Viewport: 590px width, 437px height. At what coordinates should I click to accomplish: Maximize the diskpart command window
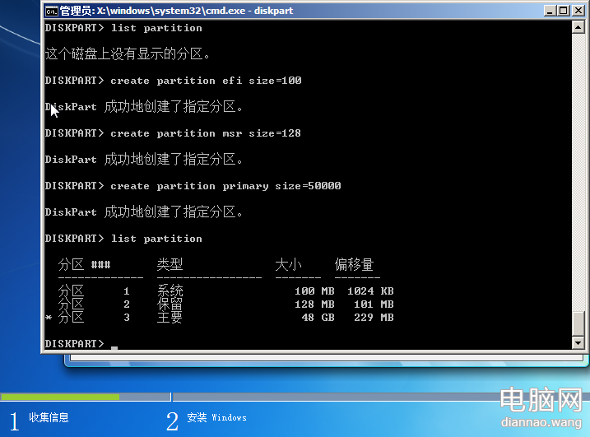pyautogui.click(x=562, y=11)
